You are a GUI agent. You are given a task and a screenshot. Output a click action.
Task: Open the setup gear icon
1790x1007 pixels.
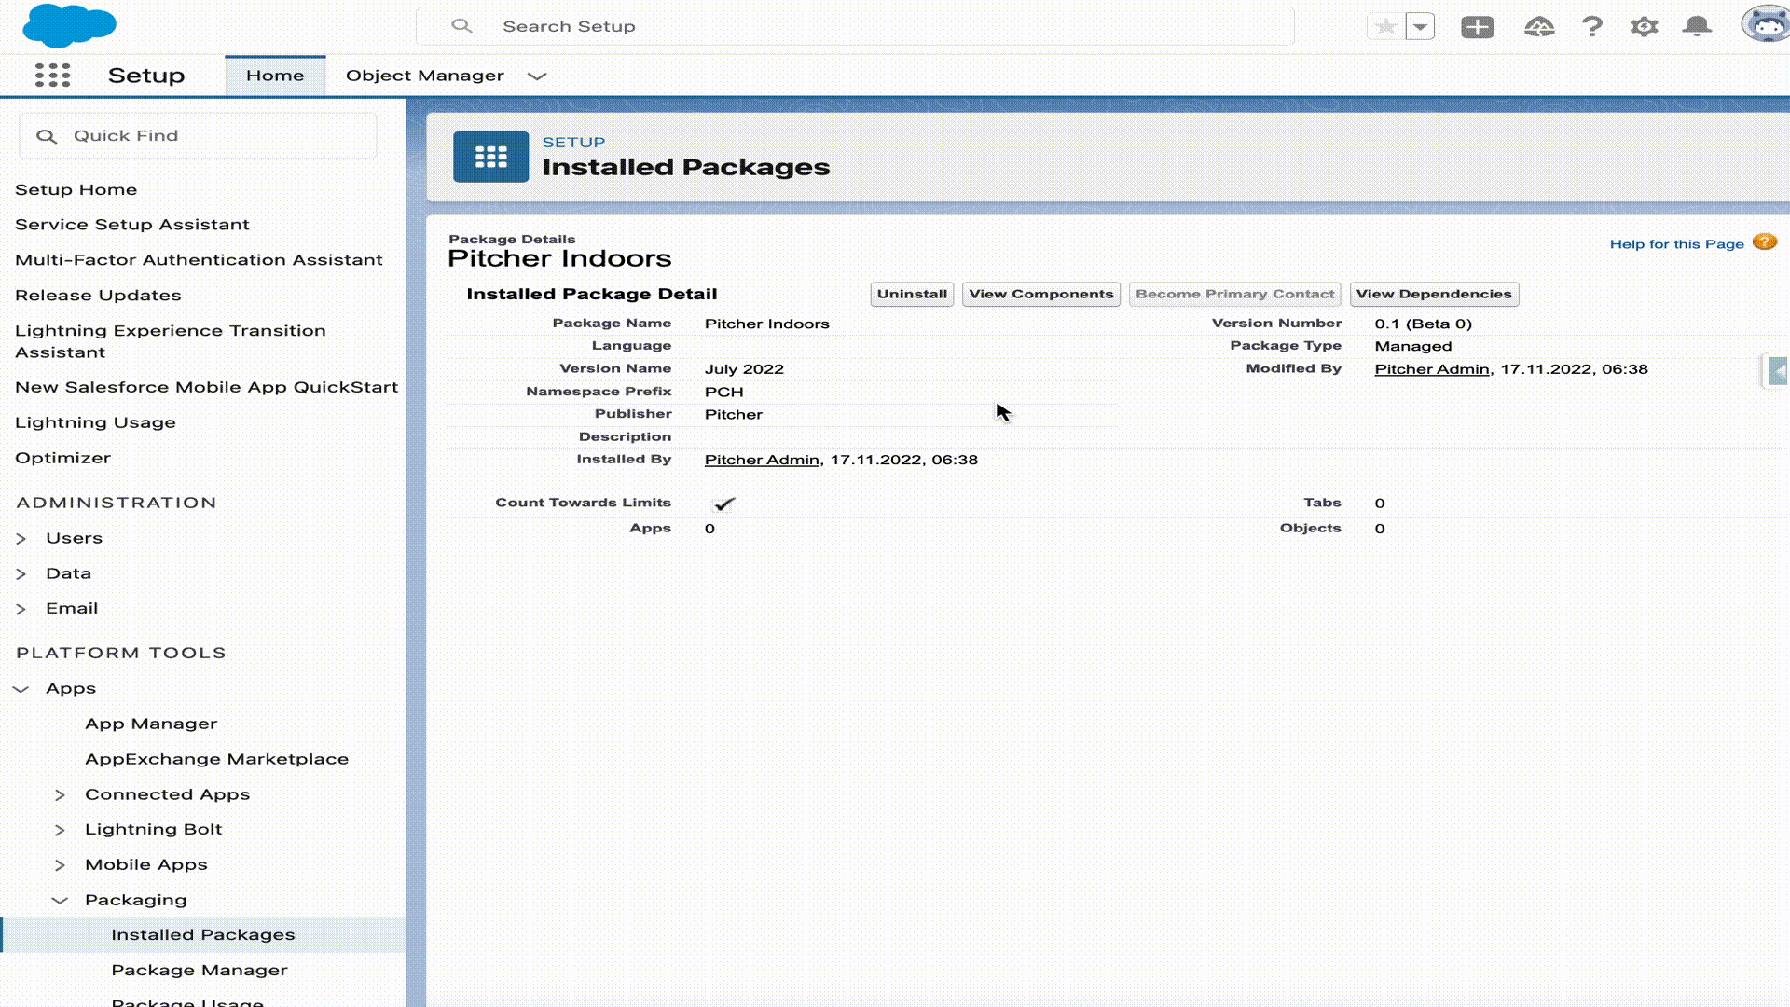(1644, 27)
